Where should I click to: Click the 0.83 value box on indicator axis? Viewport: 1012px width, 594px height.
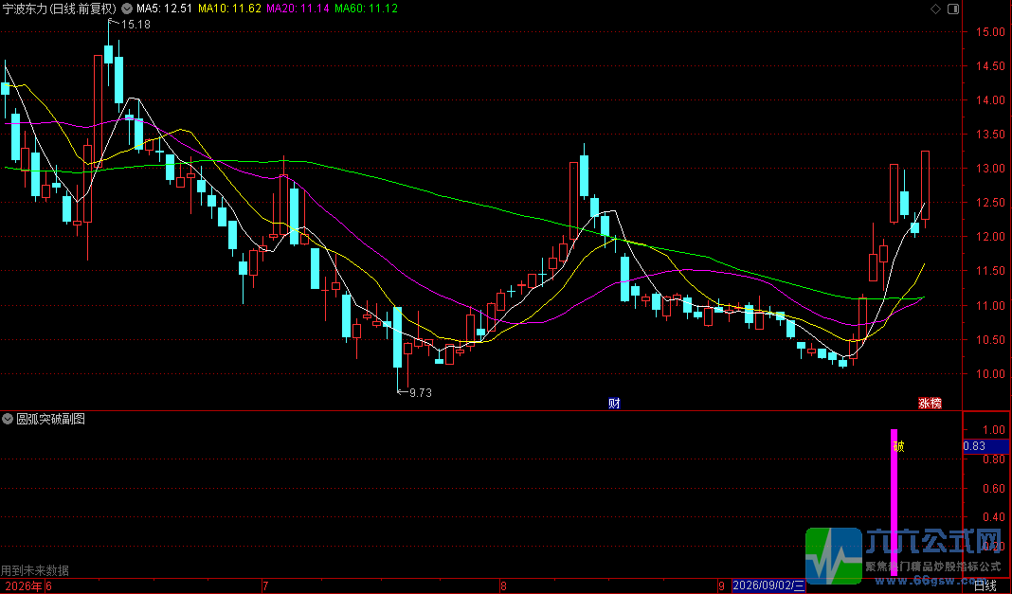coord(985,446)
